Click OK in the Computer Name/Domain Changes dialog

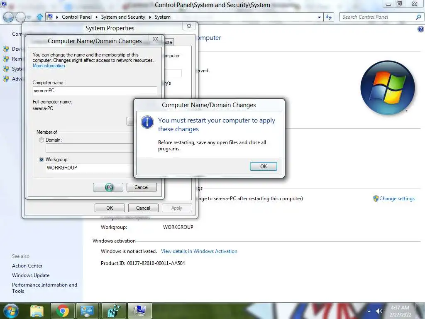[108, 187]
